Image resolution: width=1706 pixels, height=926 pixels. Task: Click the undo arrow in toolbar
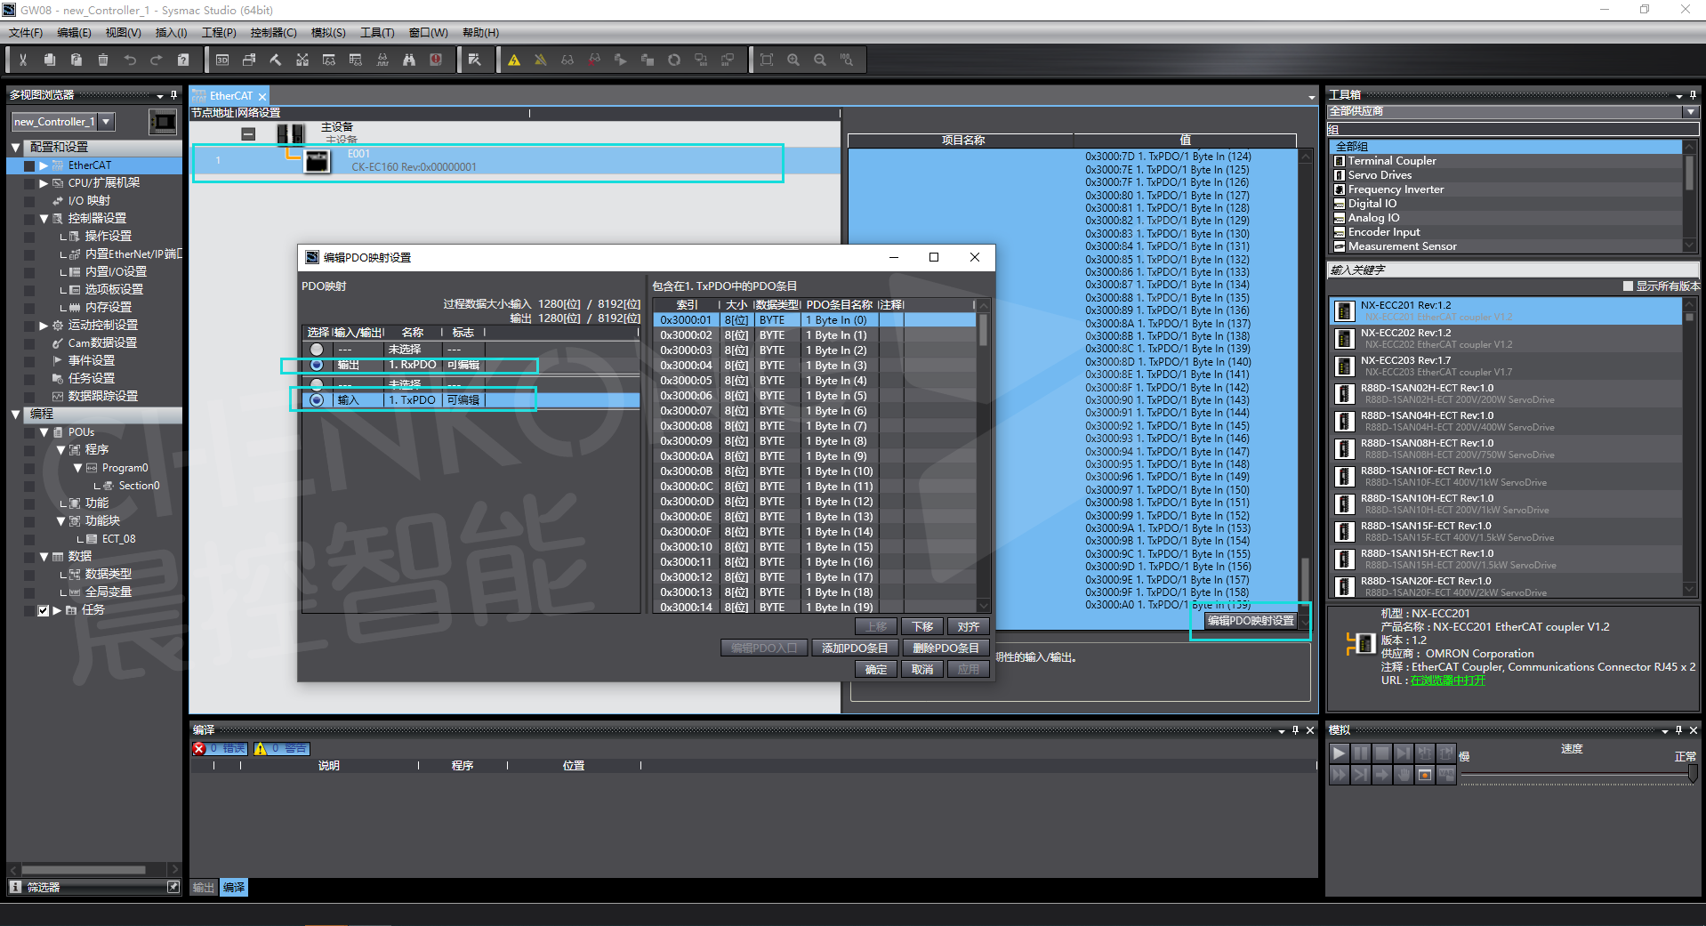pyautogui.click(x=130, y=60)
